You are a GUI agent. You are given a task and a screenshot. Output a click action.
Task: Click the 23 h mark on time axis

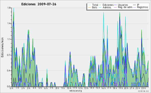click(143, 88)
